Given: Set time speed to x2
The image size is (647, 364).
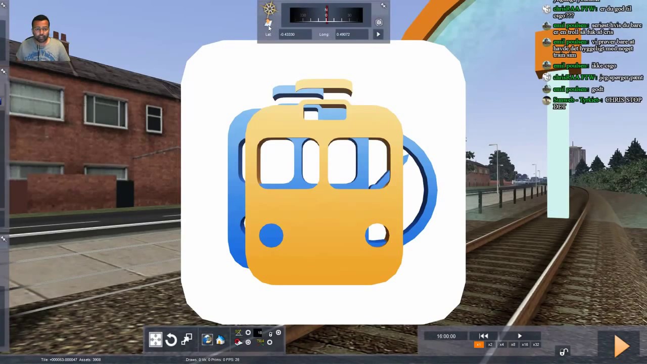Looking at the screenshot, I should coord(490,345).
